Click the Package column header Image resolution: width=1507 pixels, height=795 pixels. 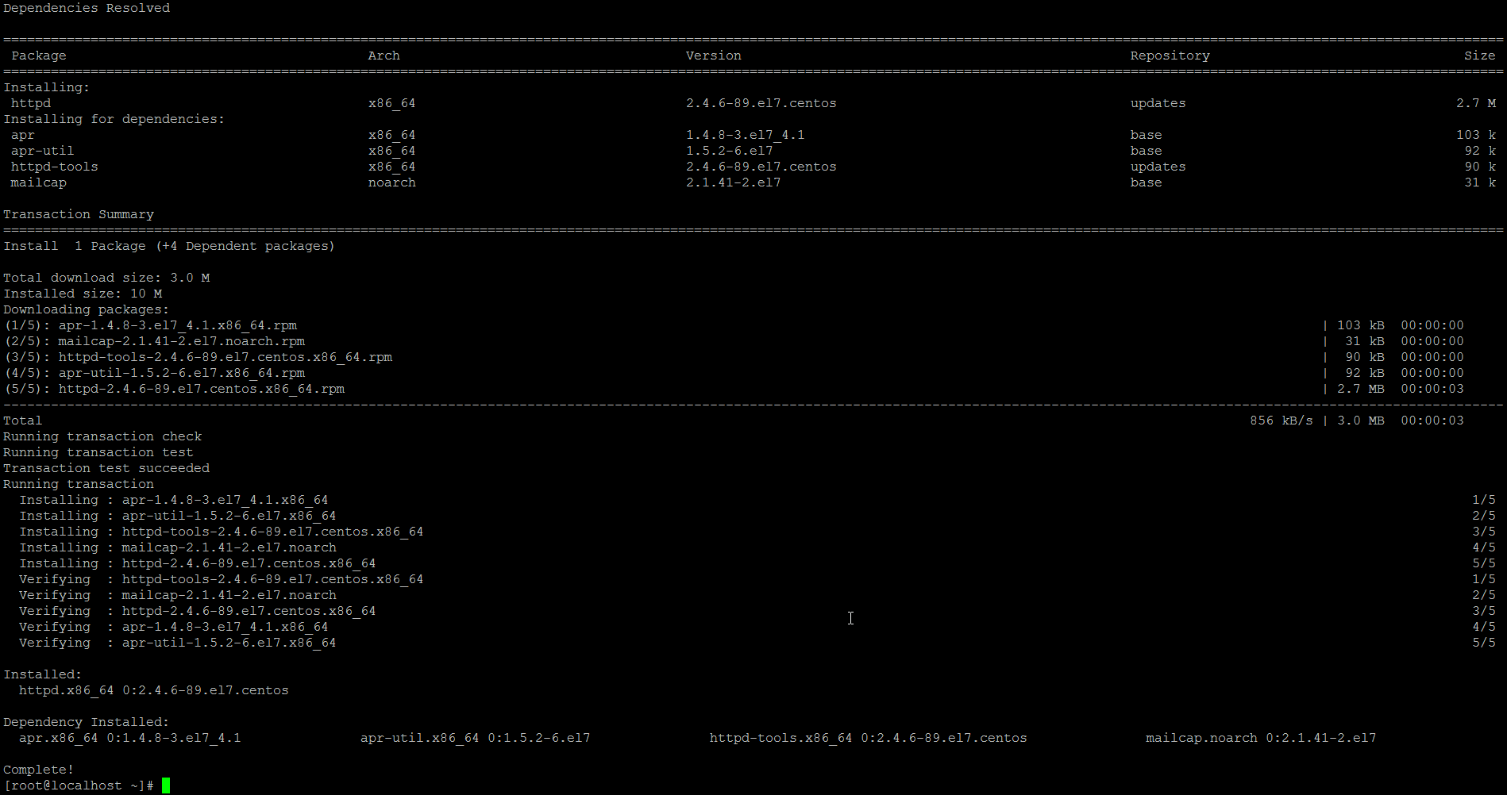(37, 56)
